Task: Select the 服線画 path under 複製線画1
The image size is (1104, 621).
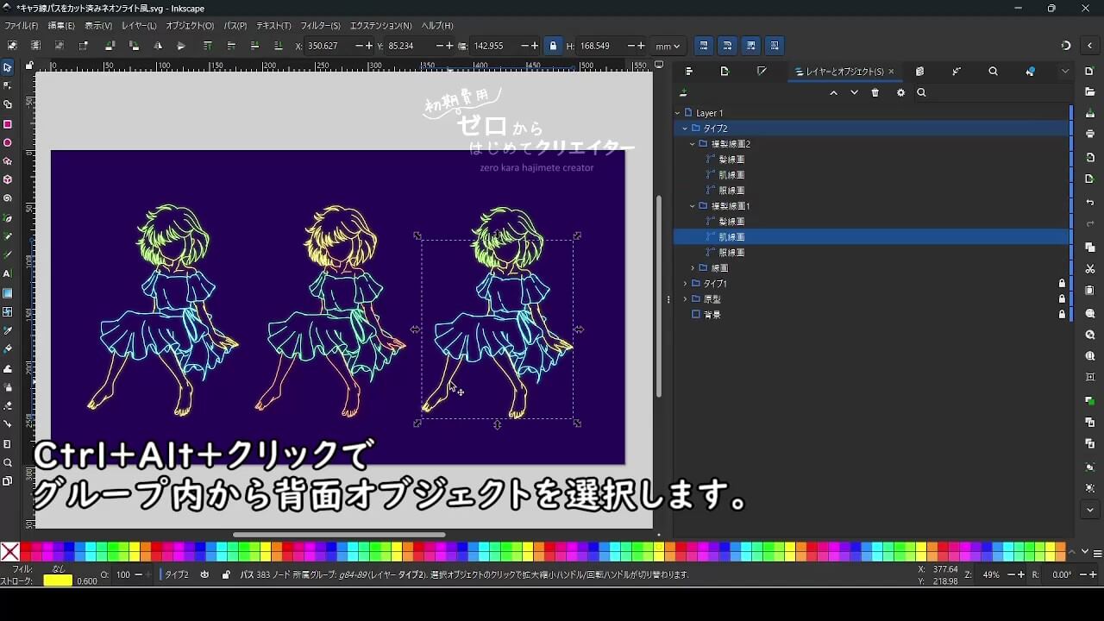Action: point(731,253)
